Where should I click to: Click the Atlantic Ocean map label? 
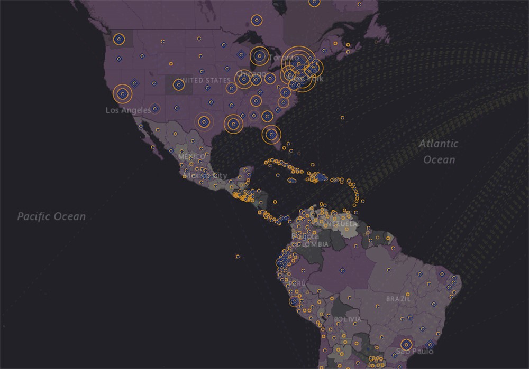[x=439, y=151]
